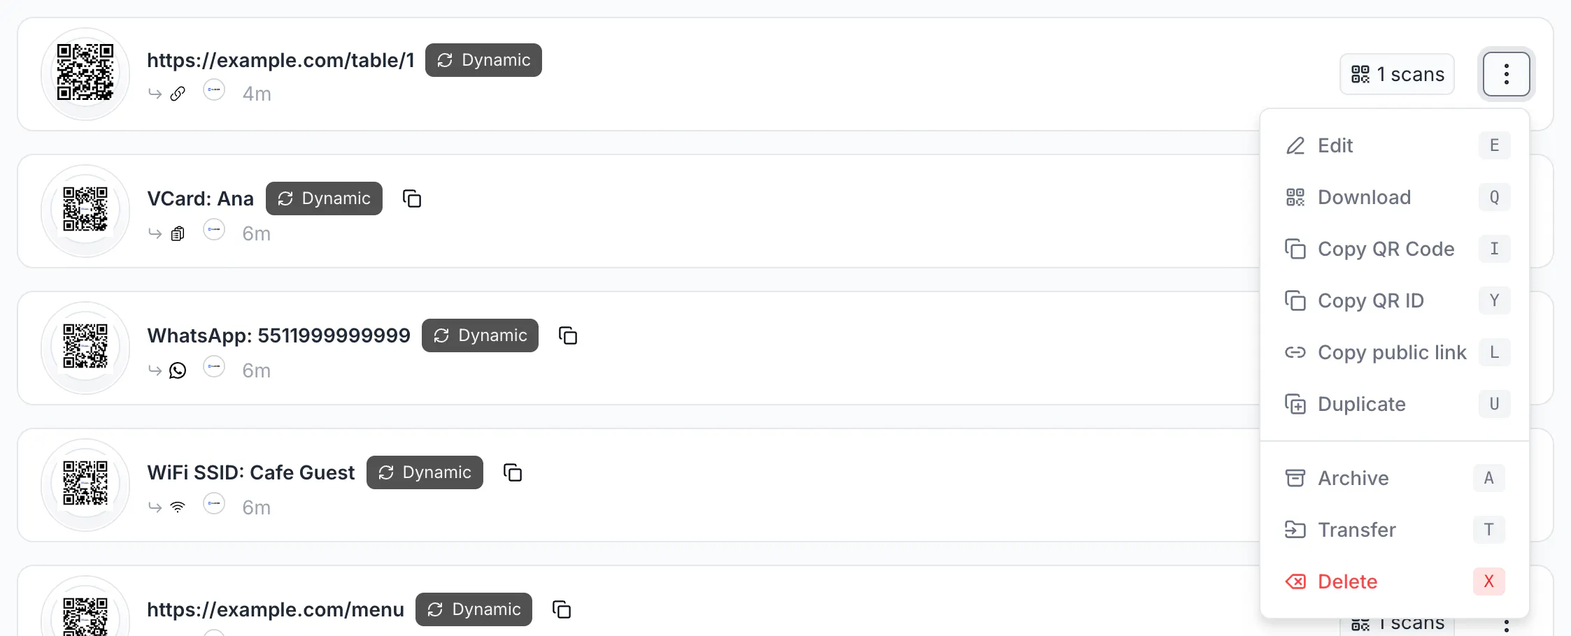The width and height of the screenshot is (1571, 636).
Task: Click the WhatsApp logo icon under the WhatsApp entry
Action: pos(178,370)
